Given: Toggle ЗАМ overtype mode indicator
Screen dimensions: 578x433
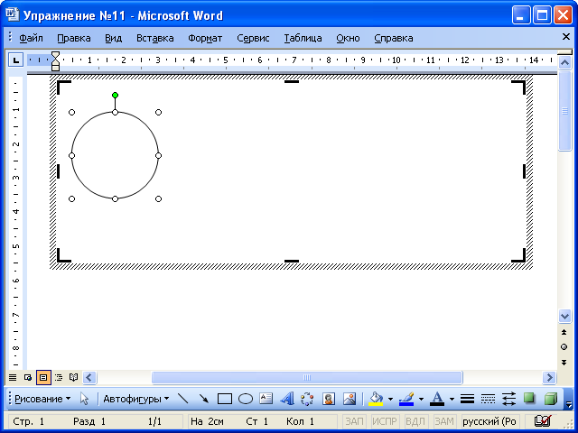Looking at the screenshot, I should point(443,421).
